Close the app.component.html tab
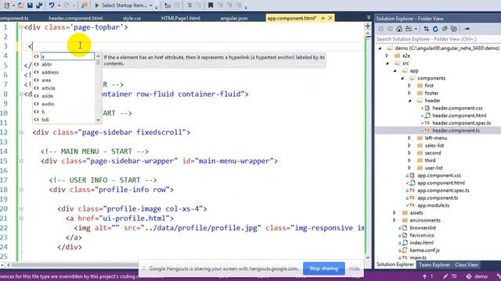This screenshot has width=501, height=281. [330, 18]
